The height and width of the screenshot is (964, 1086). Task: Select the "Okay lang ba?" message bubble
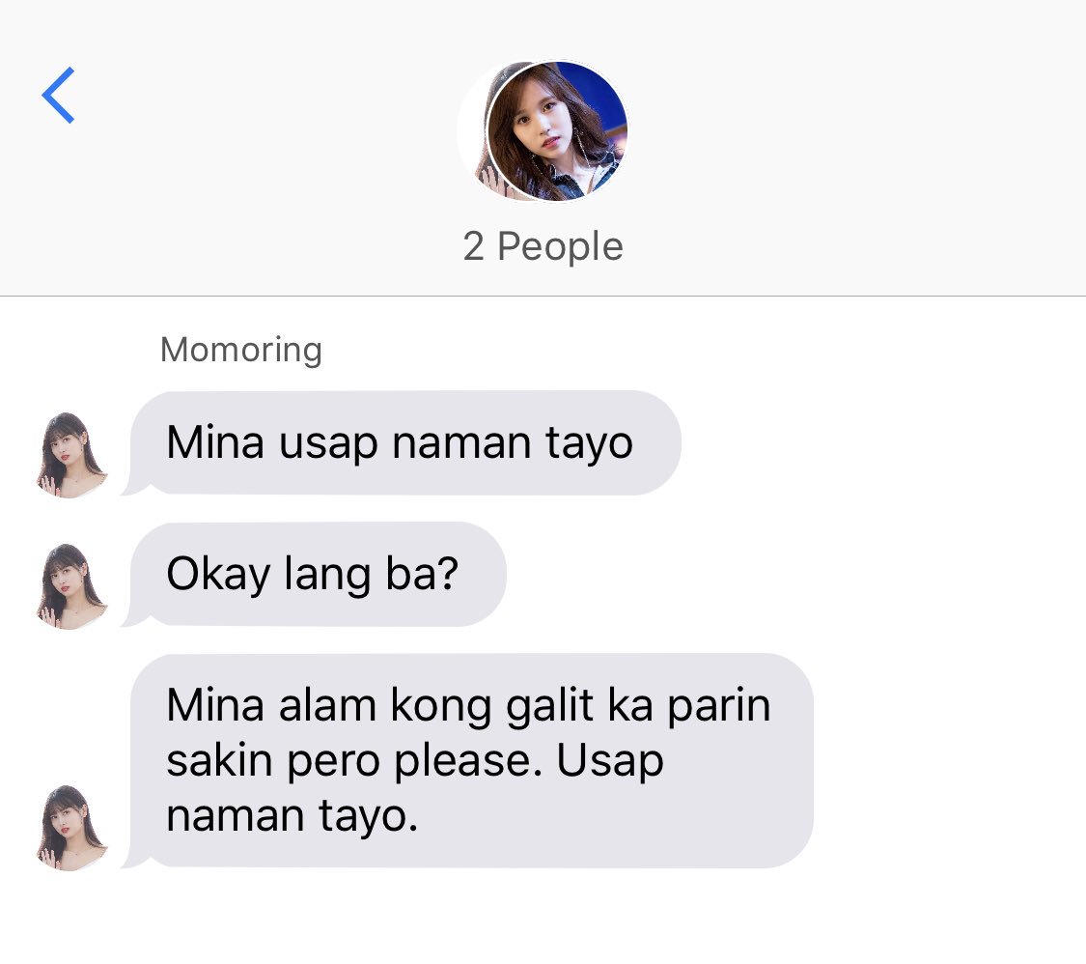[315, 575]
